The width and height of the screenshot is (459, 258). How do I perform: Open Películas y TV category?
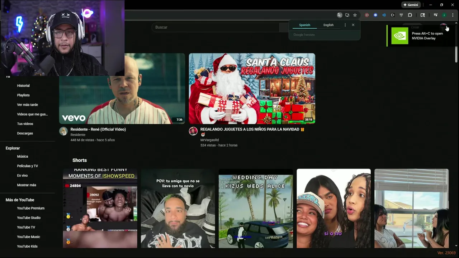coord(27,166)
